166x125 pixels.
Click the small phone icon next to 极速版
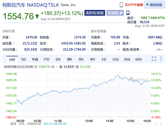click(128, 13)
